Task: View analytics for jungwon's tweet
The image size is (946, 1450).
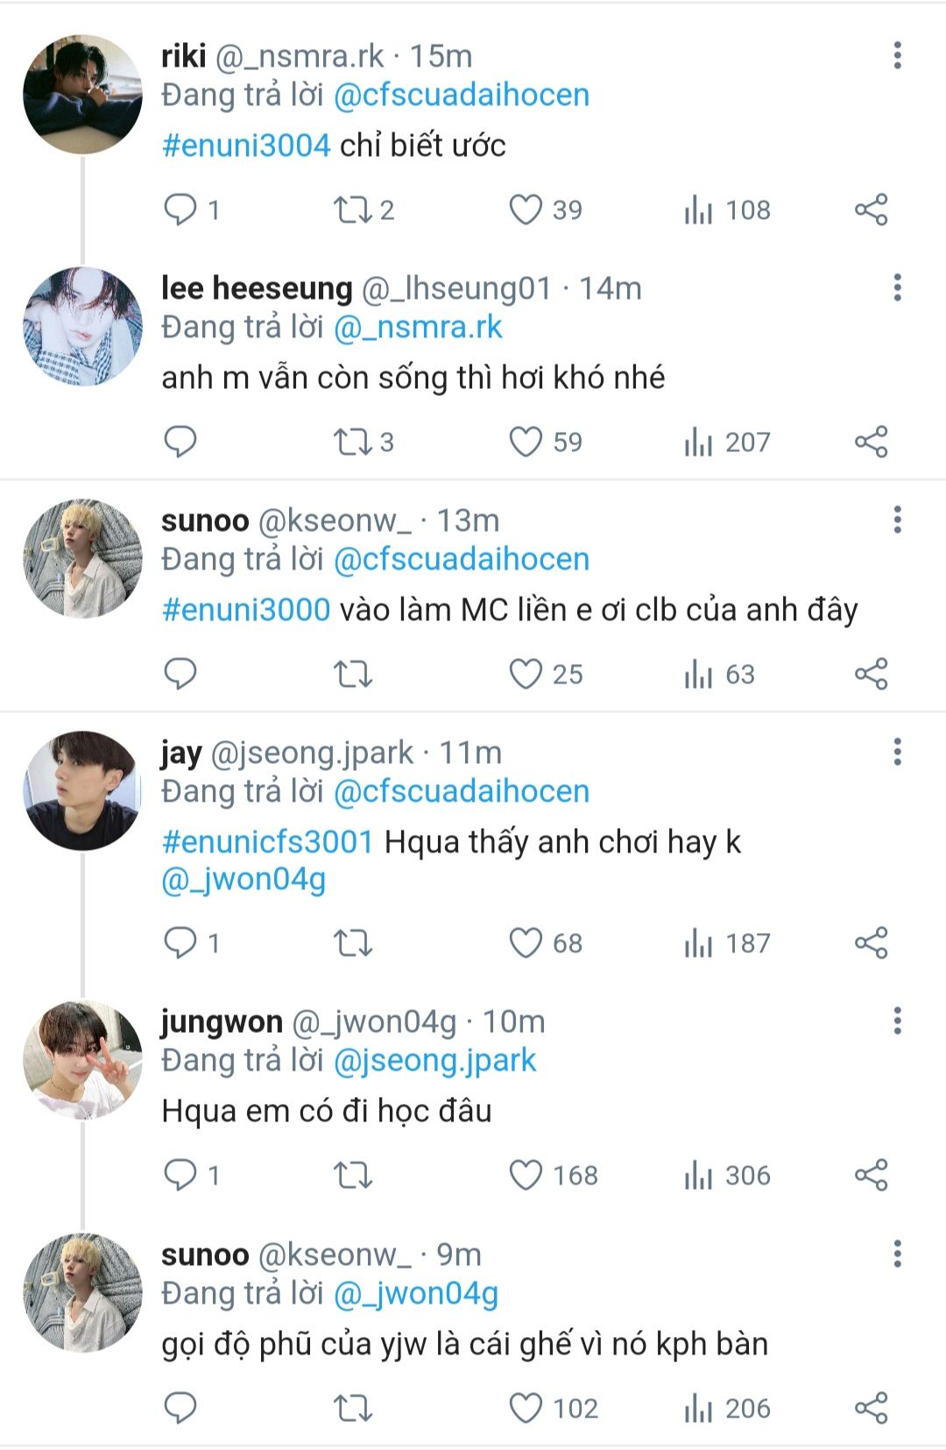Action: coord(699,1176)
